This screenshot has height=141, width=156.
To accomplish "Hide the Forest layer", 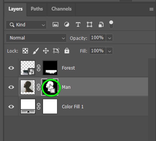I will click(11, 68).
